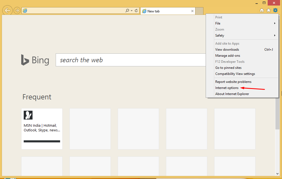This screenshot has height=179, width=282.
Task: Click the search magnifier in address bar
Action: [x=127, y=11]
